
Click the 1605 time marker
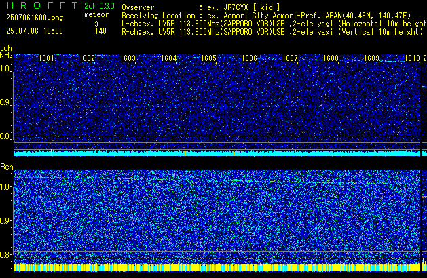click(209, 58)
